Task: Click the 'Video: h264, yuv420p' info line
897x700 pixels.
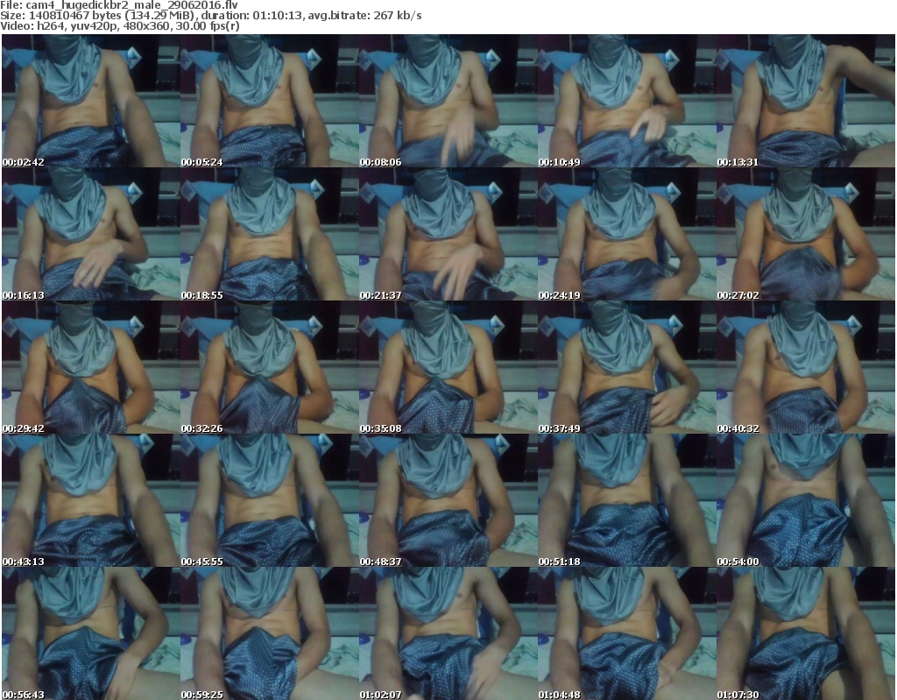Action: tap(120, 25)
